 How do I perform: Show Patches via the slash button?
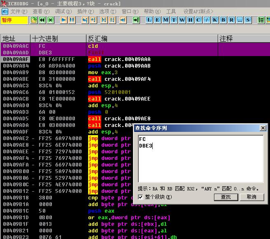click(x=207, y=20)
